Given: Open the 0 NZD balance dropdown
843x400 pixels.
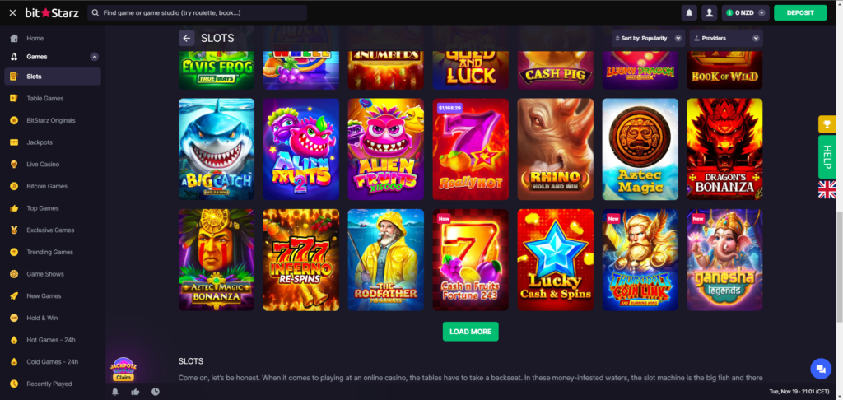Looking at the screenshot, I should pos(746,12).
